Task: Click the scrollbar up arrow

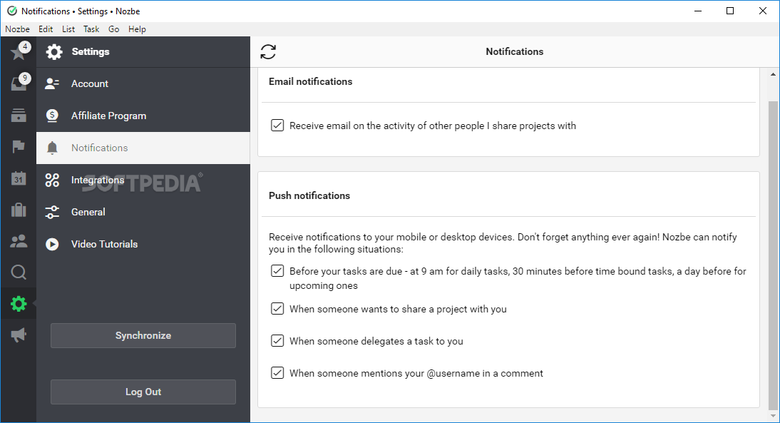Action: coord(773,75)
